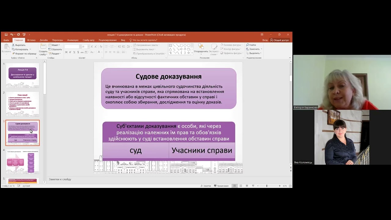This screenshot has height=220, width=391.
Task: Toggle right text alignment
Action: 114,52
